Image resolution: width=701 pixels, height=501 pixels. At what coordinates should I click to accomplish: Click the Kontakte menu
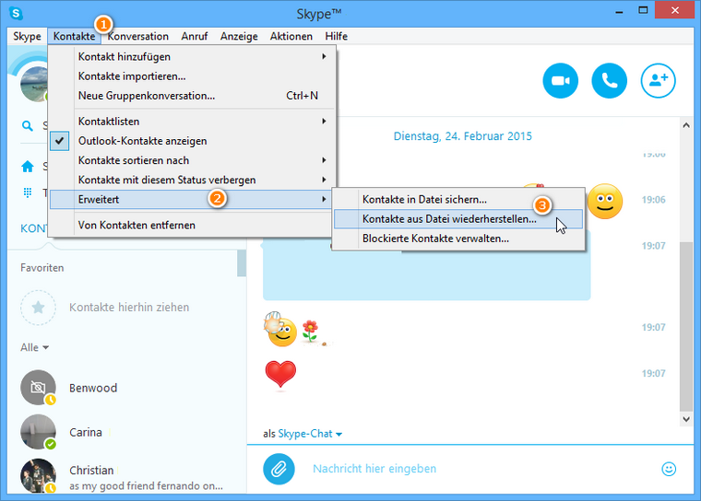74,36
